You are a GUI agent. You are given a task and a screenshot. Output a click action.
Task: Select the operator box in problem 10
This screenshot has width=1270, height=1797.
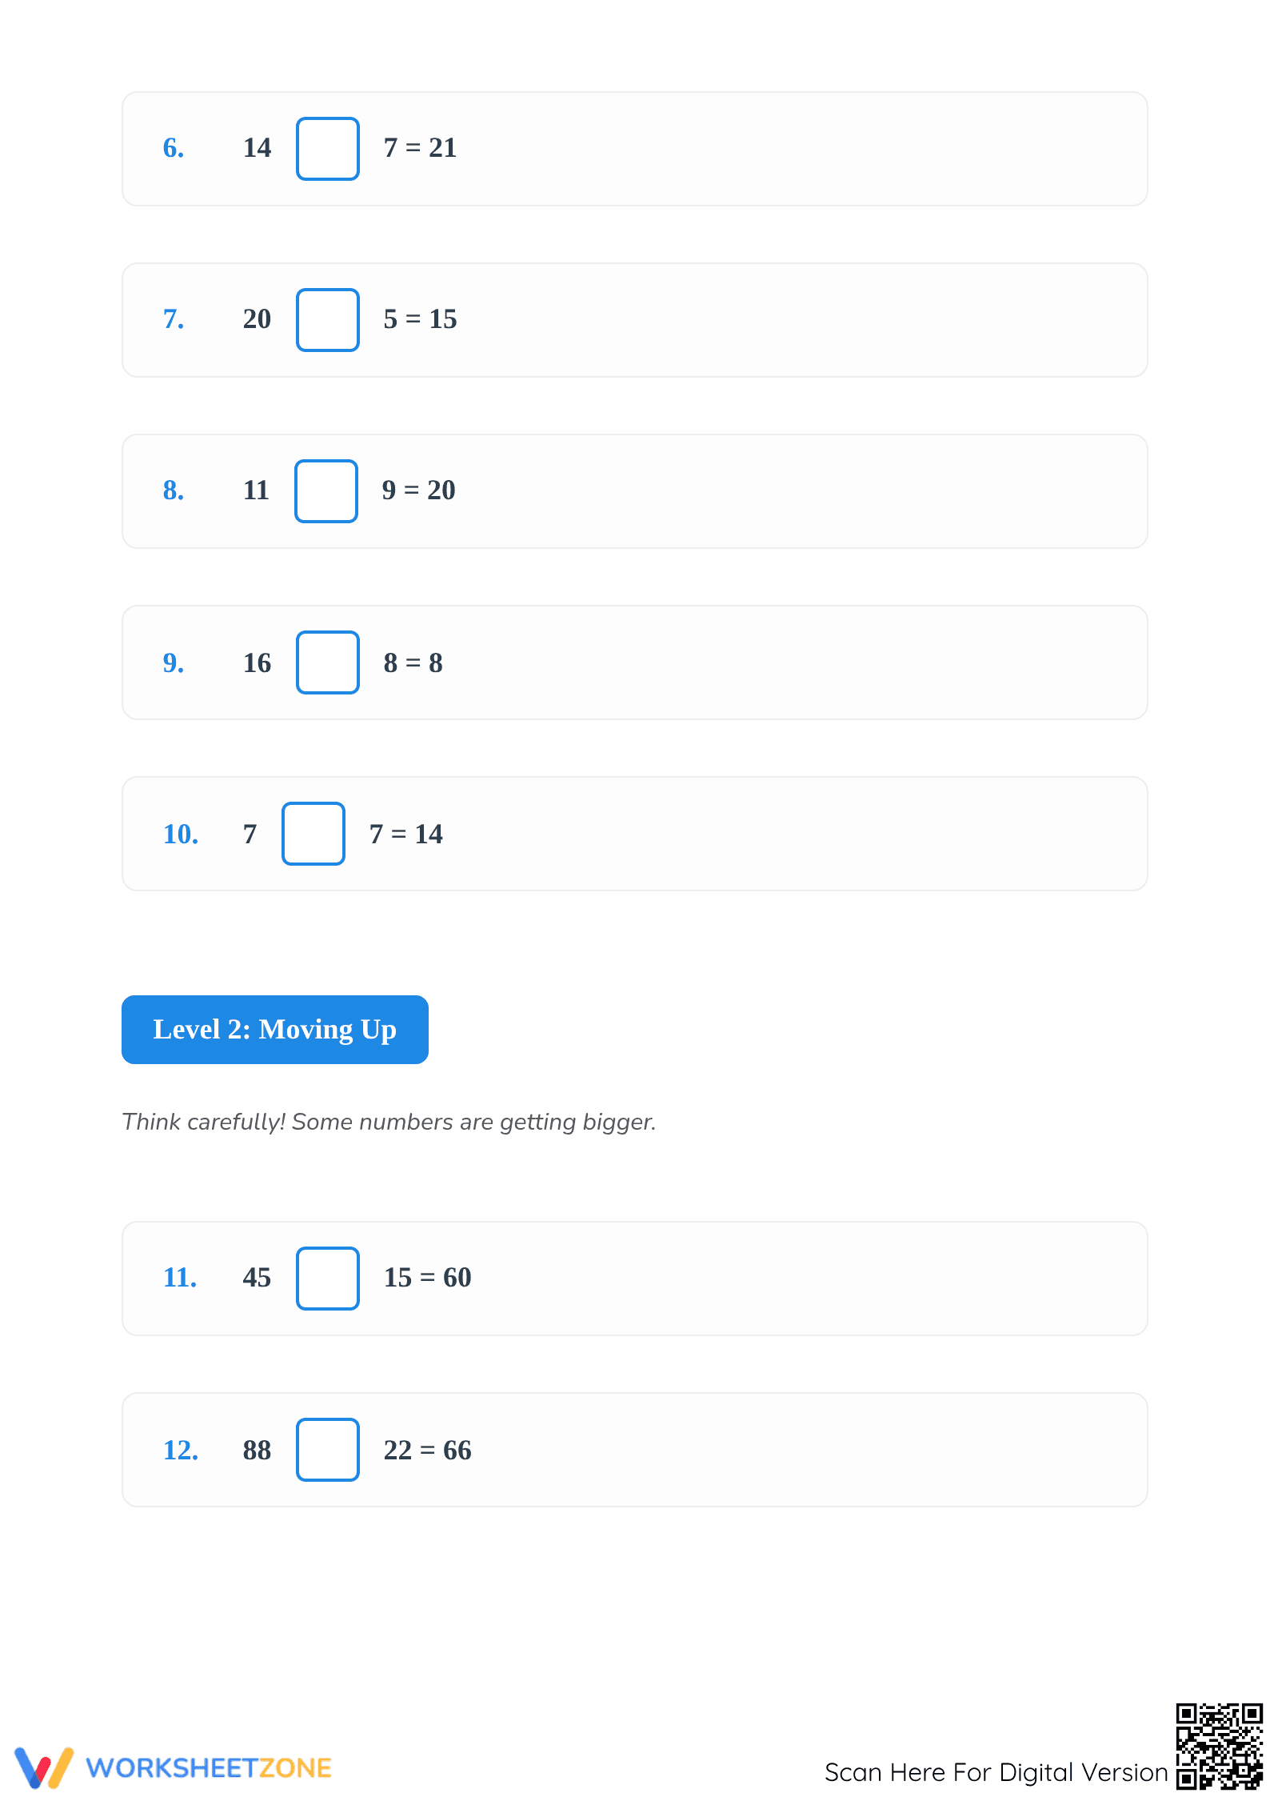314,834
